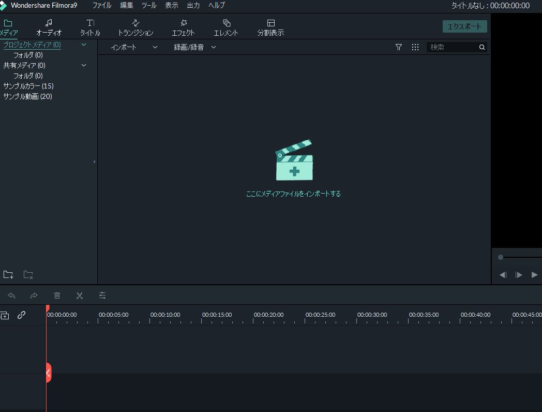Open the エフェクト tab
The height and width of the screenshot is (412, 542).
[x=183, y=27]
